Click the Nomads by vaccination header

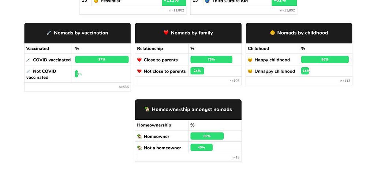[78, 33]
